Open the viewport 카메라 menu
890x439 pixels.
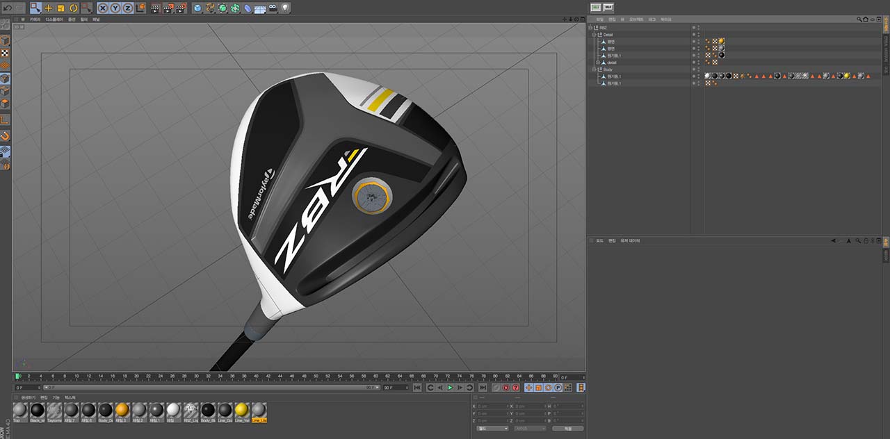[x=35, y=19]
